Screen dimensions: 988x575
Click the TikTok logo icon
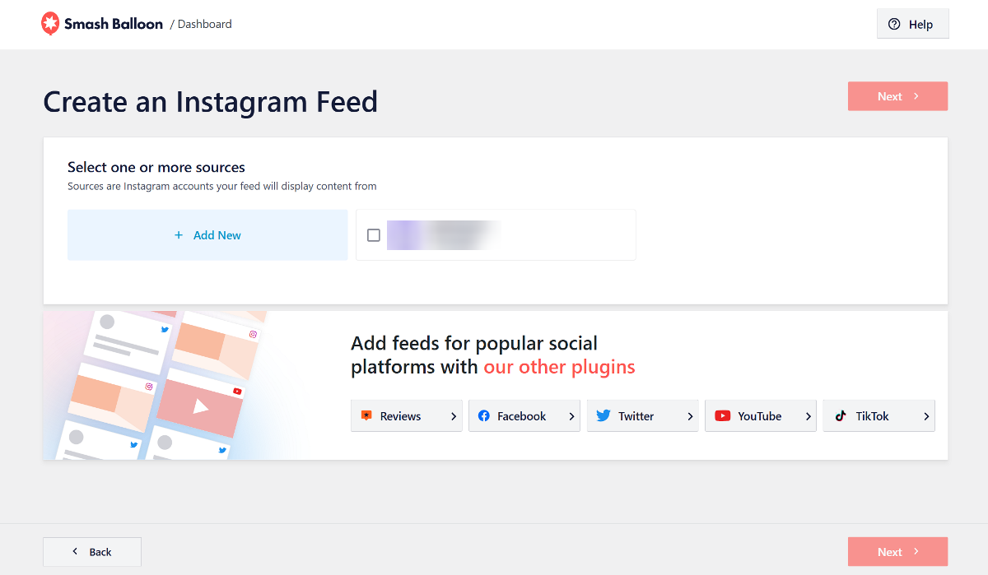coord(841,416)
